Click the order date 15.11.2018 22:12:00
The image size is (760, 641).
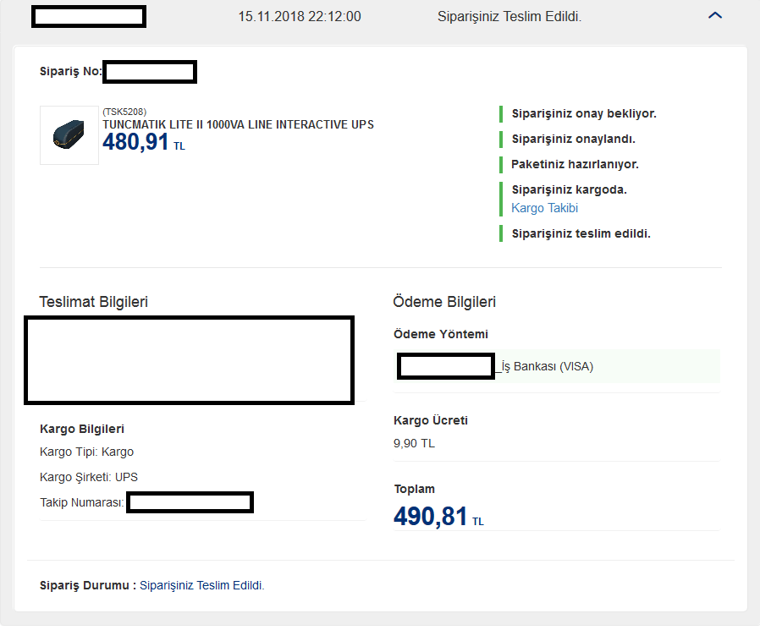point(299,15)
